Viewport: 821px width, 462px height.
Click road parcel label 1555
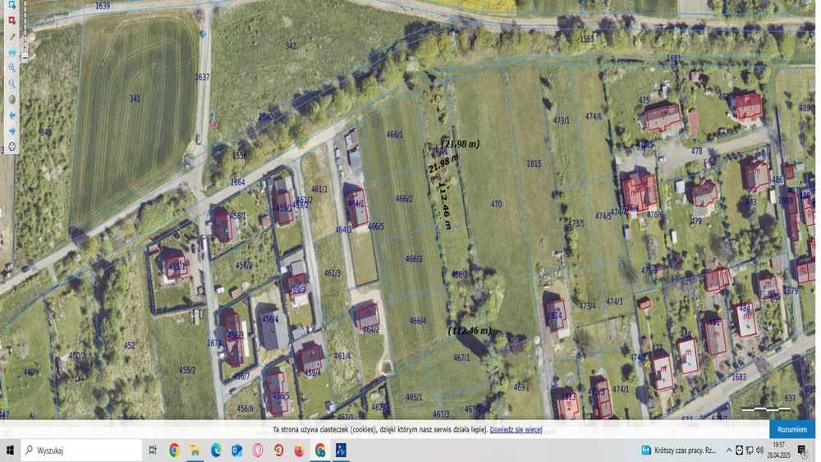click(x=587, y=39)
